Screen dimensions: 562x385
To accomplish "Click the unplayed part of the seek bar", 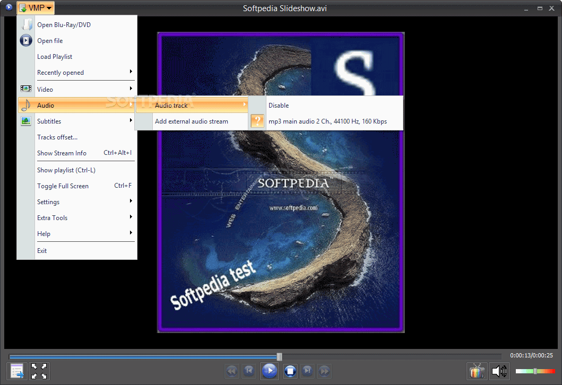I will (392, 356).
